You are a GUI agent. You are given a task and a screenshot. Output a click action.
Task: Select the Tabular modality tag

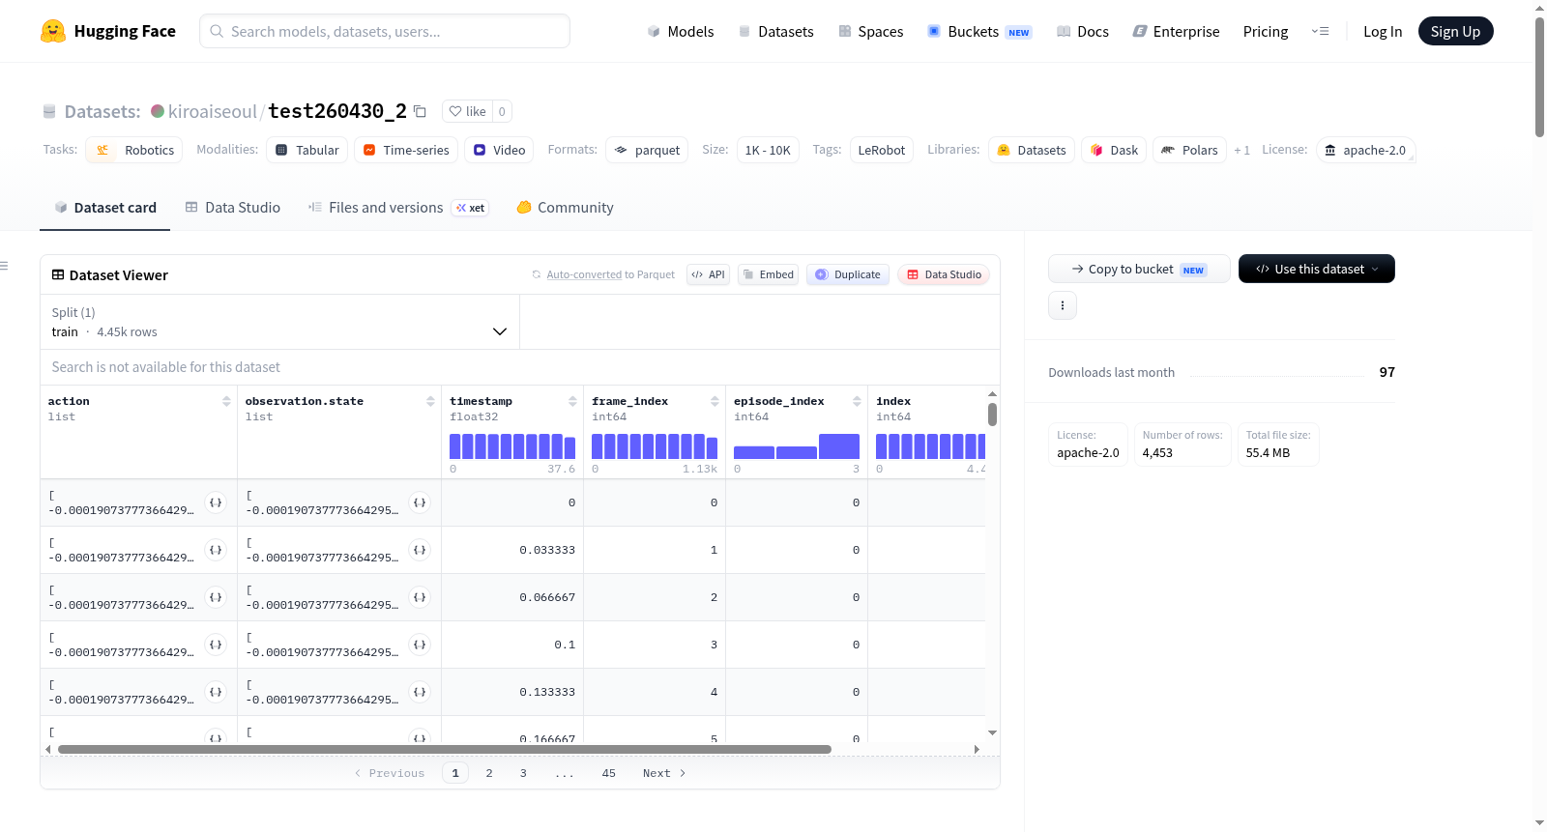coord(306,150)
